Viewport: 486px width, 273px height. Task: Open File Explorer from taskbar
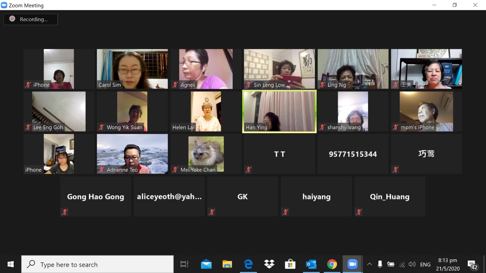click(x=227, y=265)
